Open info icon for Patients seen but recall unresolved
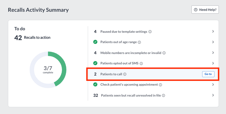 (163, 95)
